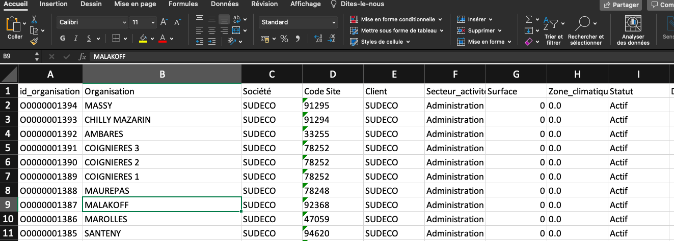Switch to the Insertion tab
The image size is (674, 241).
point(53,4)
